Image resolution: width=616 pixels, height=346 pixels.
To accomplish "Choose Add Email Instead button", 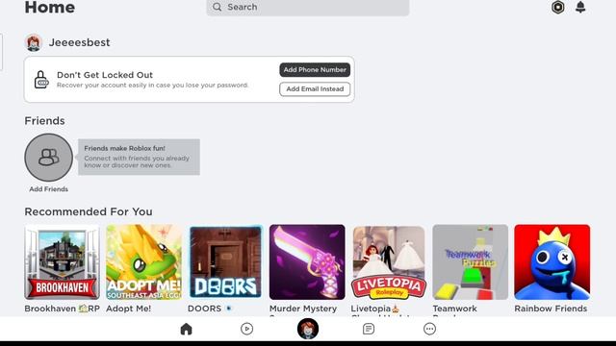I will (315, 89).
